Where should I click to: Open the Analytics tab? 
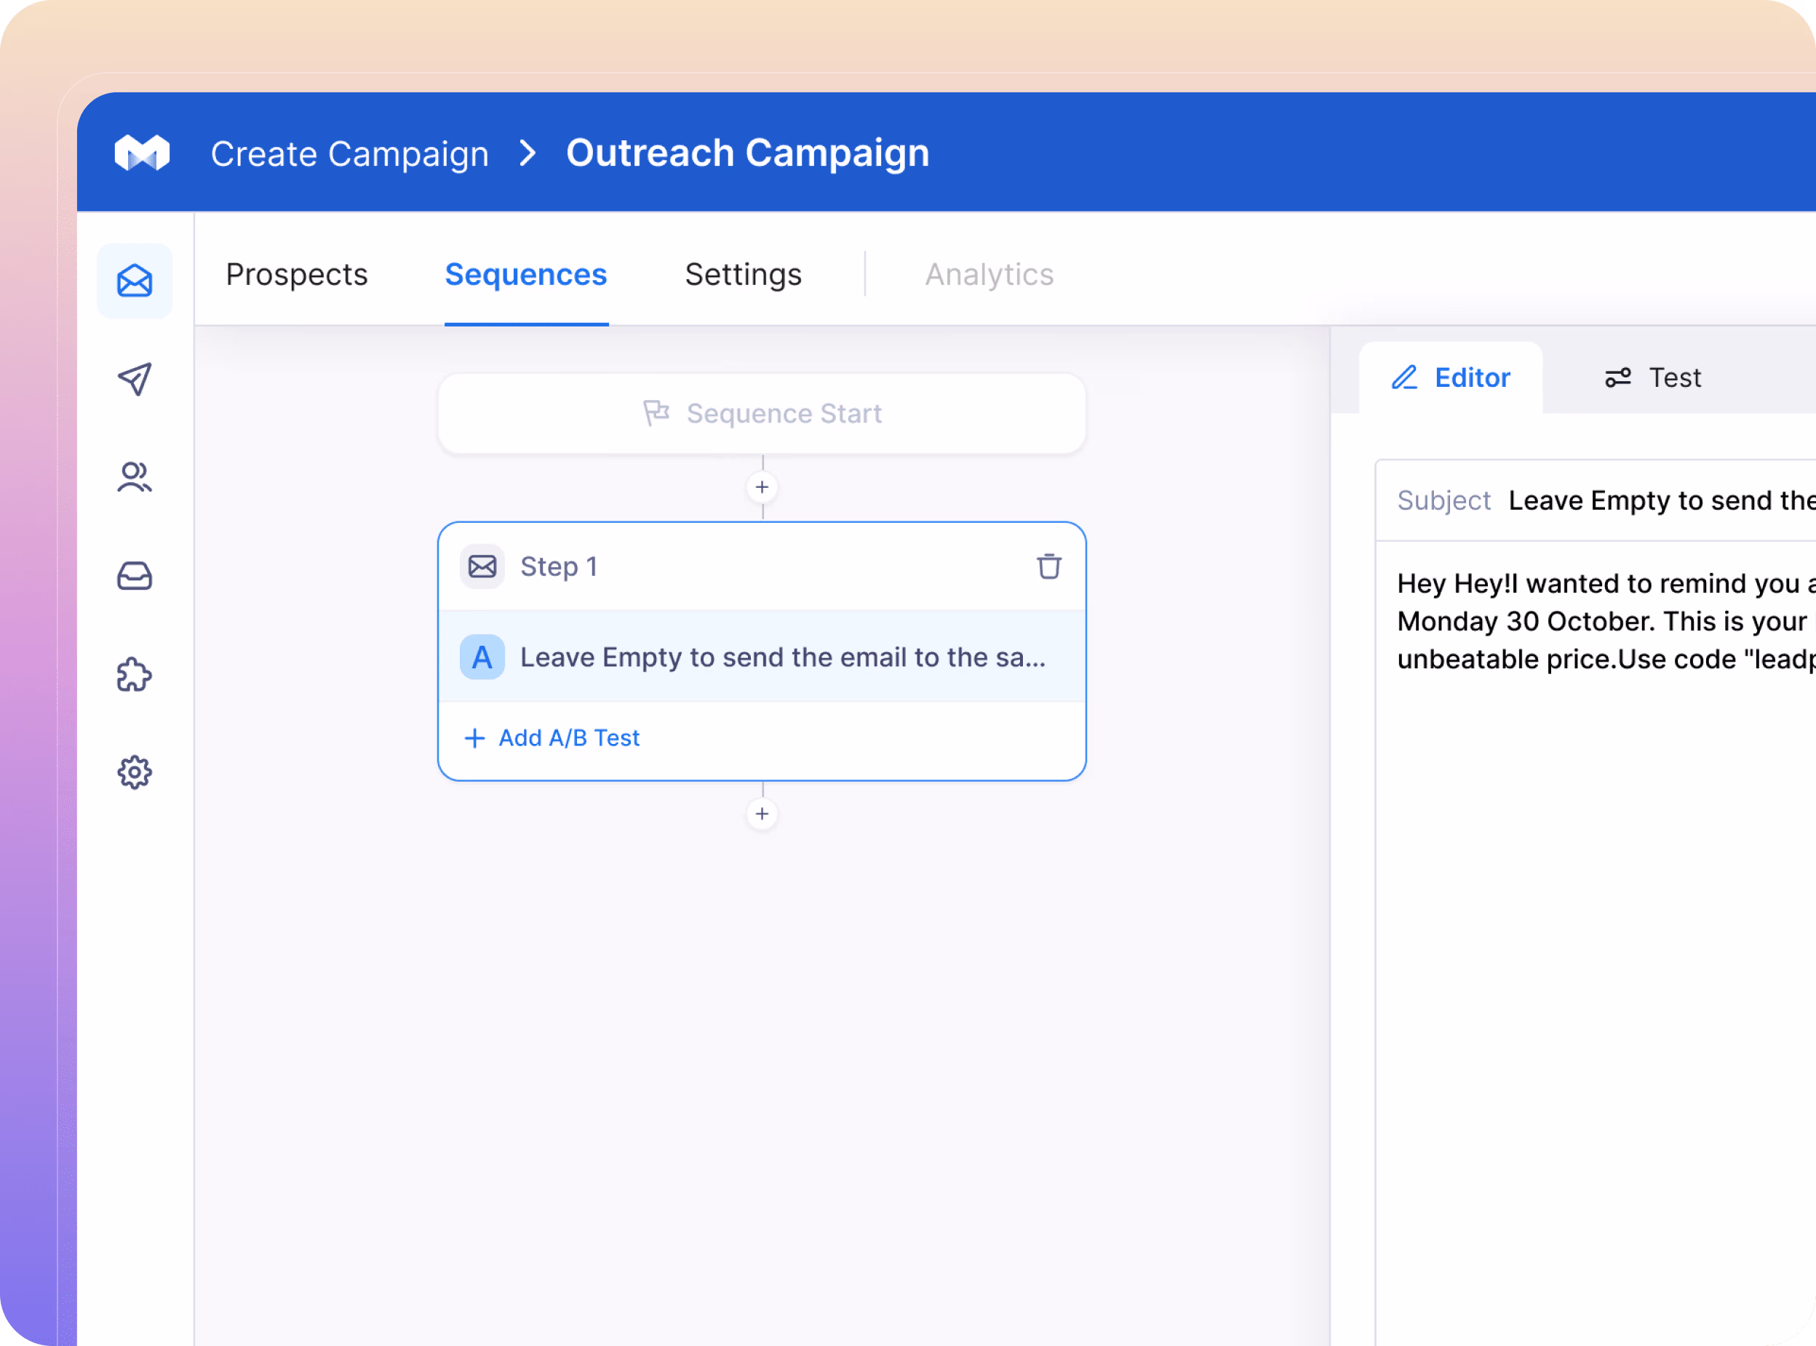989,275
